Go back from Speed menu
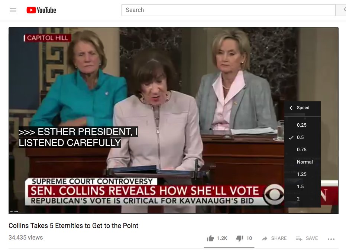Screen dimensions: 346x250 291,108
